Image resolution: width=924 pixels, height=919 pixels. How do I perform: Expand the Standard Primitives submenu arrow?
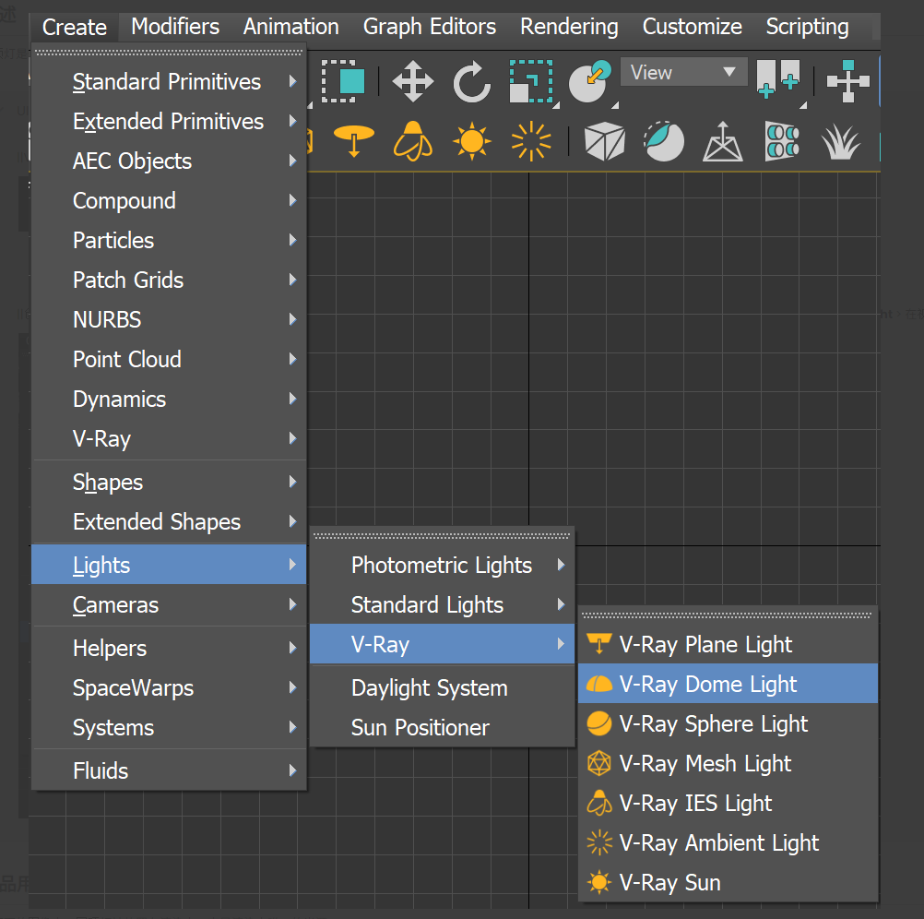[293, 81]
